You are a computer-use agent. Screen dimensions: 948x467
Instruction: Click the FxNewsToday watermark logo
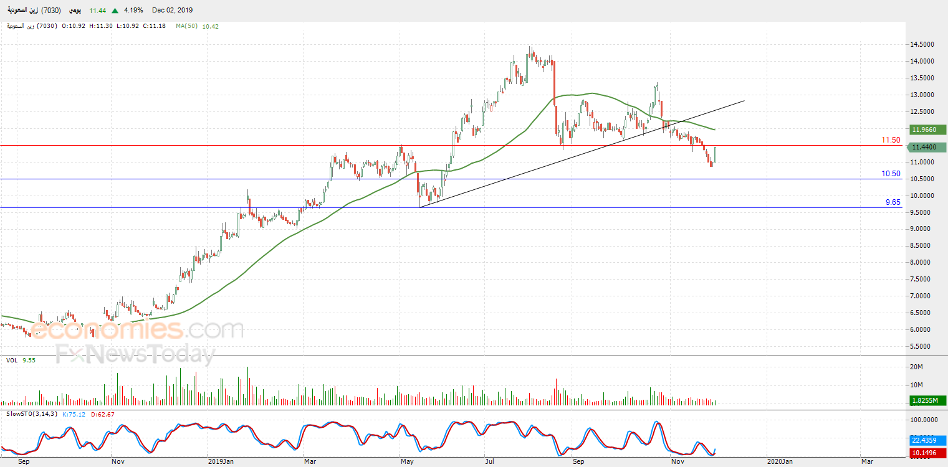coord(135,355)
